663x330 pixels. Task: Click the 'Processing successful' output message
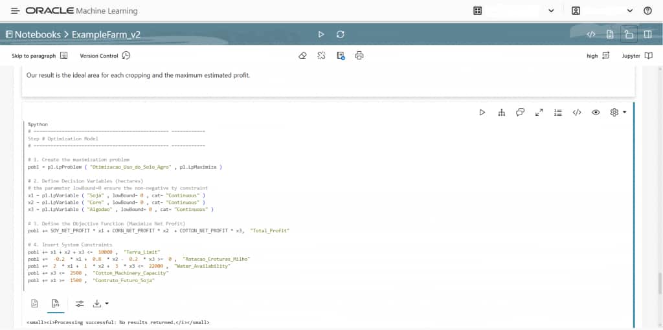(118, 322)
